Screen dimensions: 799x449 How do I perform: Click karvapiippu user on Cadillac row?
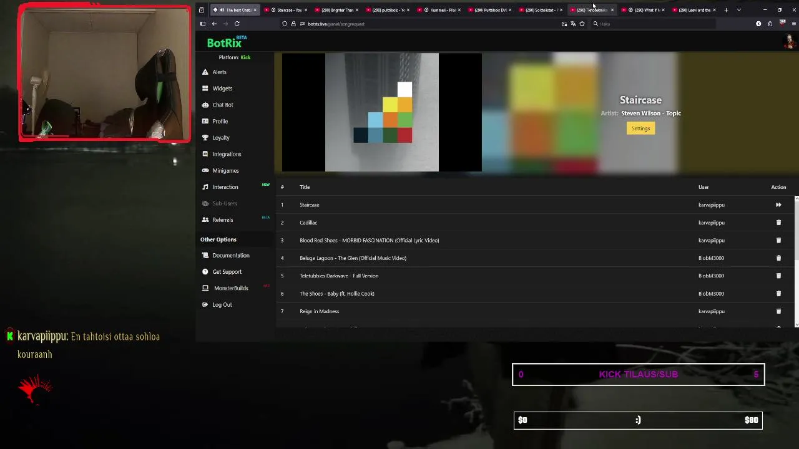(x=711, y=223)
